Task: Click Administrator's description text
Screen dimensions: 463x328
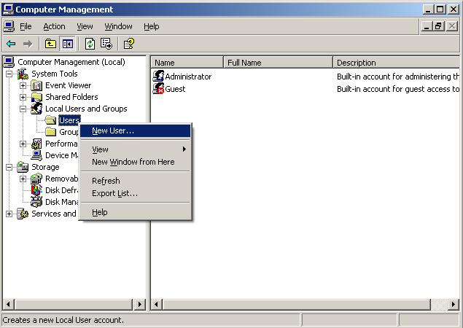Action: tap(398, 77)
